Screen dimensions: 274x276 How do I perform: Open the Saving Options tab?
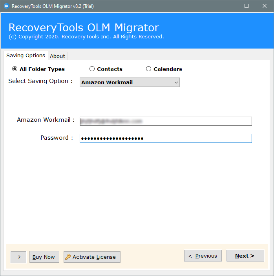(26, 56)
